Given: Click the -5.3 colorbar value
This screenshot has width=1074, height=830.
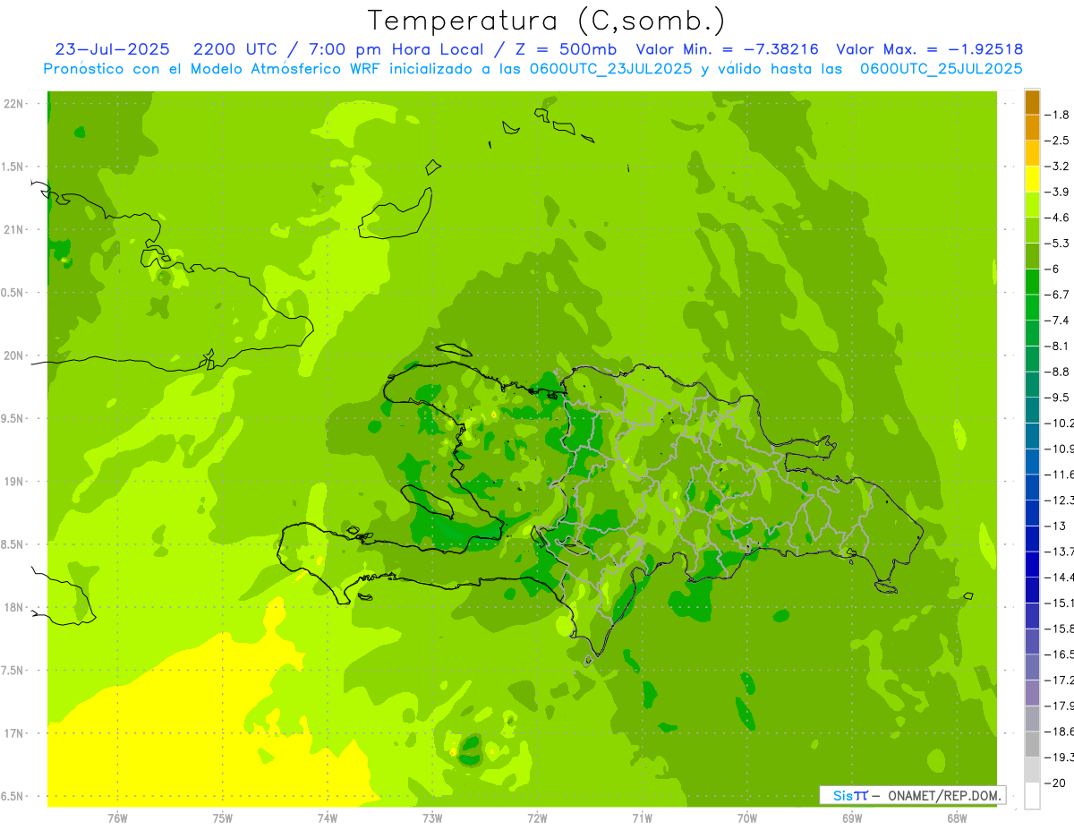Looking at the screenshot, I should click(1057, 243).
